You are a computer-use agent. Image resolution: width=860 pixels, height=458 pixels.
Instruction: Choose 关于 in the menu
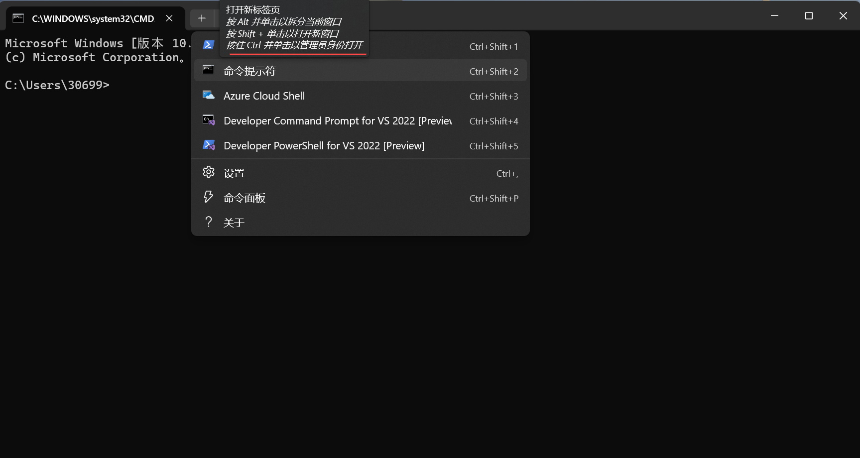361,223
